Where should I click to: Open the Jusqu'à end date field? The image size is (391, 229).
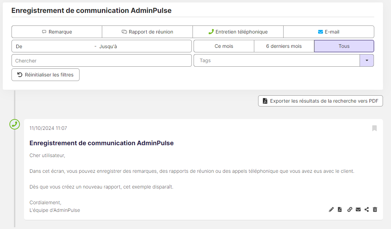point(144,46)
